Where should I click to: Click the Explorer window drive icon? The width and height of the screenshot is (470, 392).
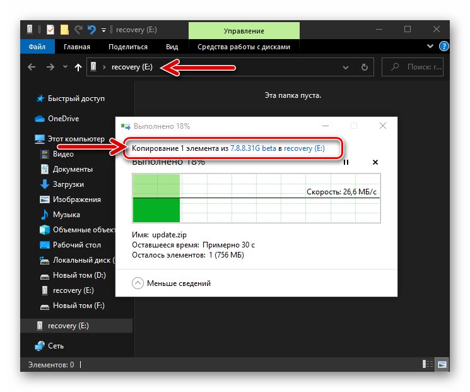(x=30, y=29)
